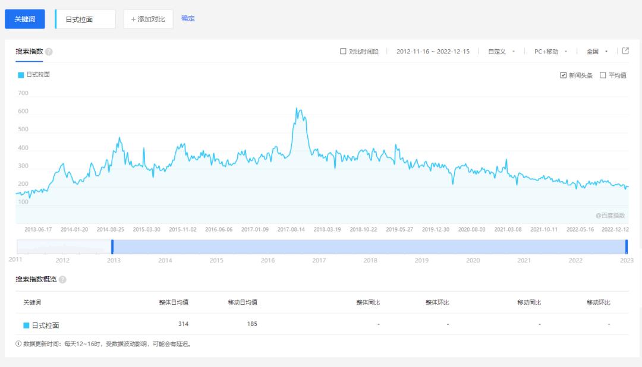Select the 关键词 tab
The width and height of the screenshot is (642, 367).
click(24, 18)
